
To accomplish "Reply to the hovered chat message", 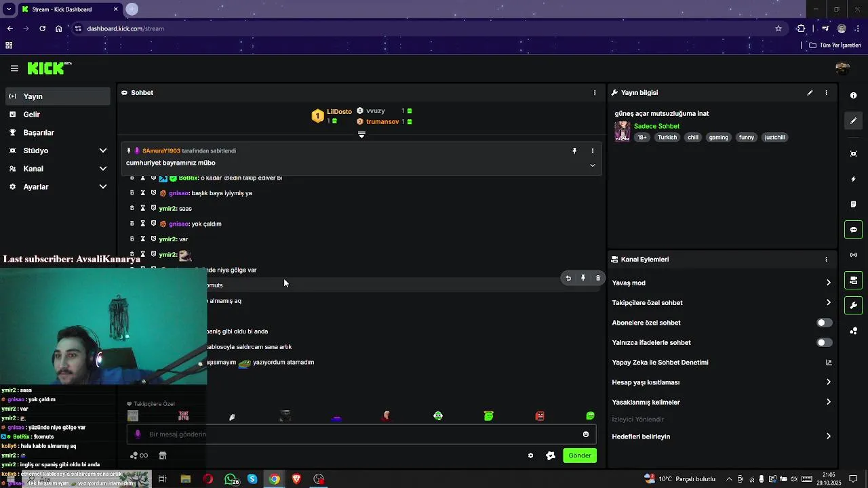I will 568,278.
